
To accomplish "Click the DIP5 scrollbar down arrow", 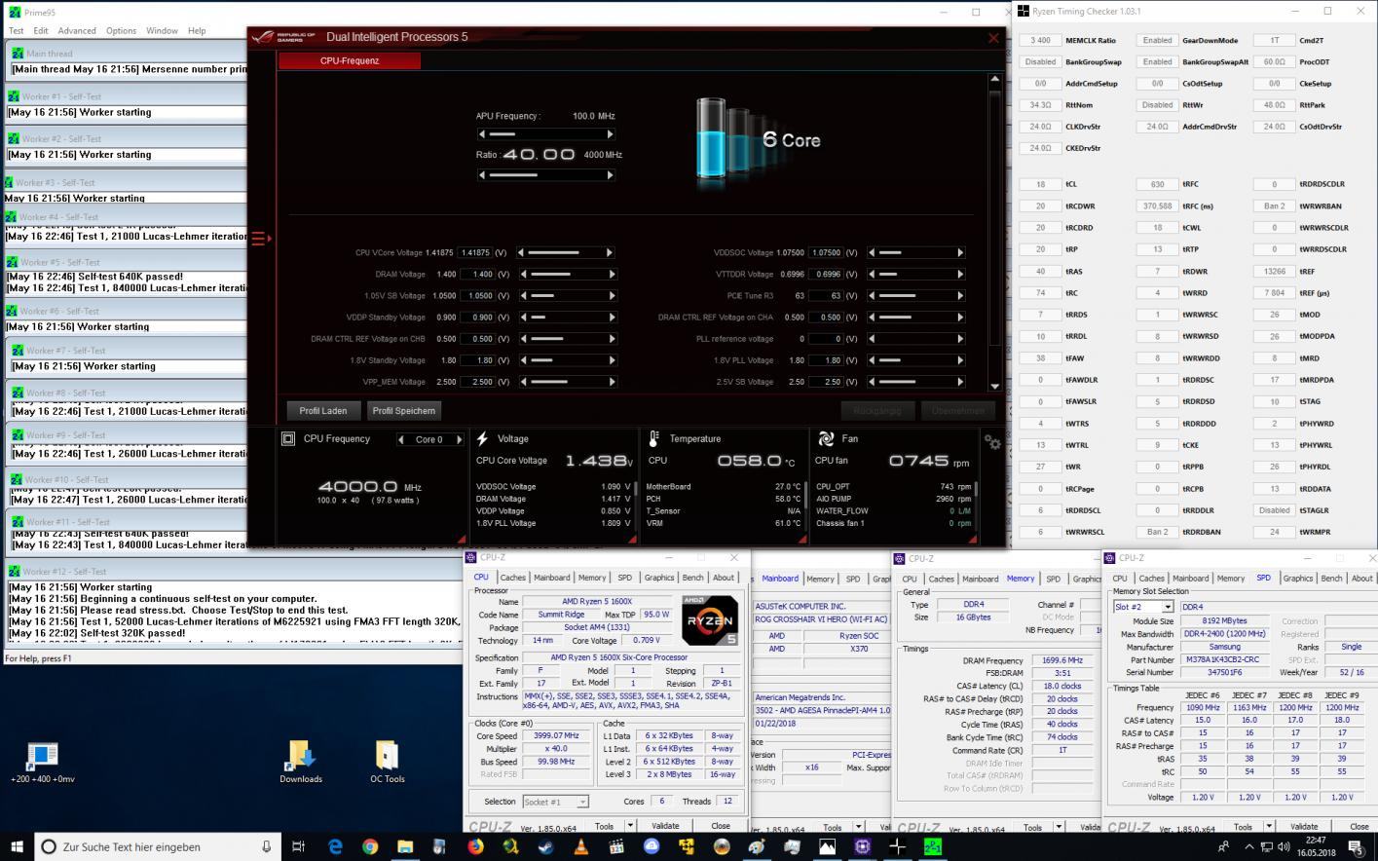I will coord(994,387).
